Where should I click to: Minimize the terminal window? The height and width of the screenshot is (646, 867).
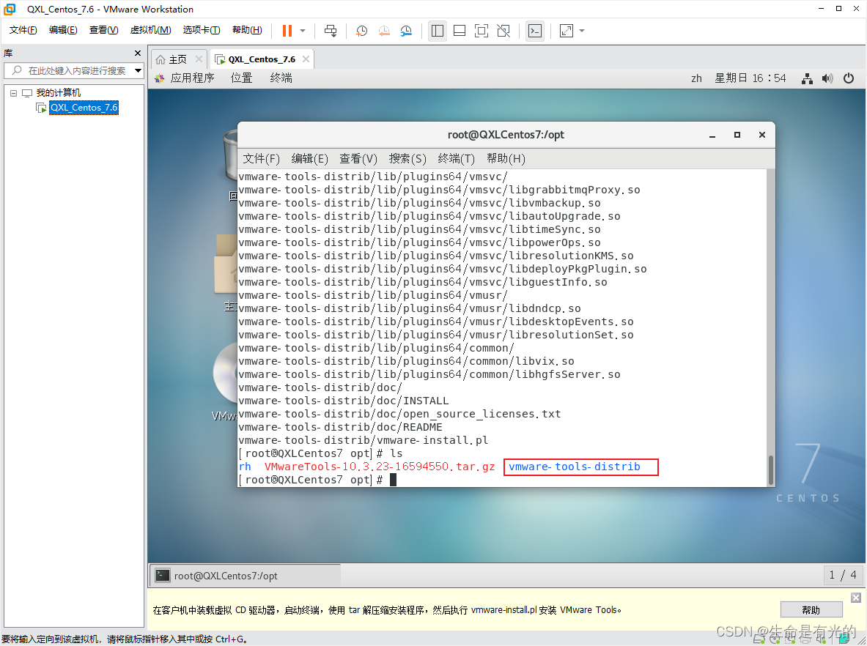tap(712, 135)
